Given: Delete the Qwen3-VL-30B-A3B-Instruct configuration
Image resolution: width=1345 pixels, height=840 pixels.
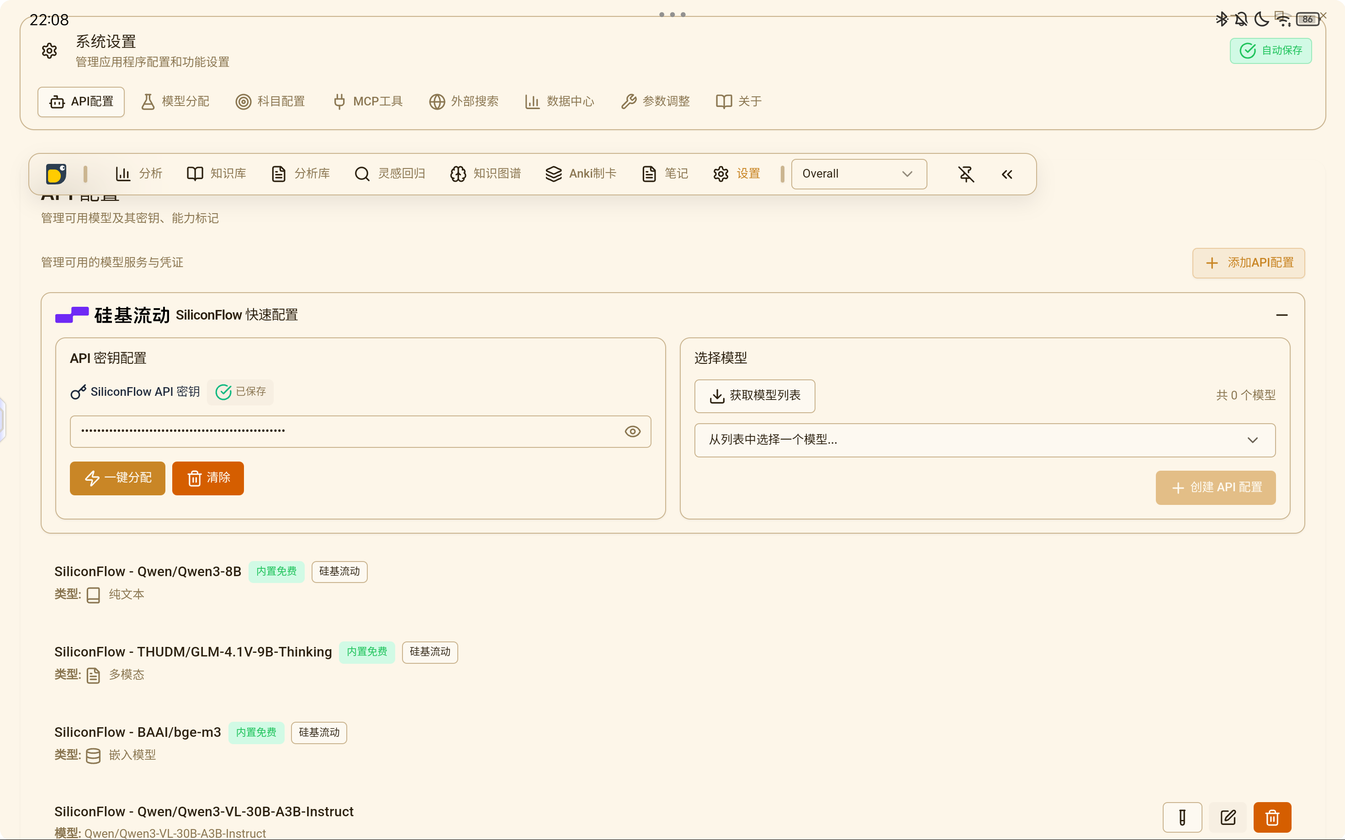Looking at the screenshot, I should (x=1272, y=817).
